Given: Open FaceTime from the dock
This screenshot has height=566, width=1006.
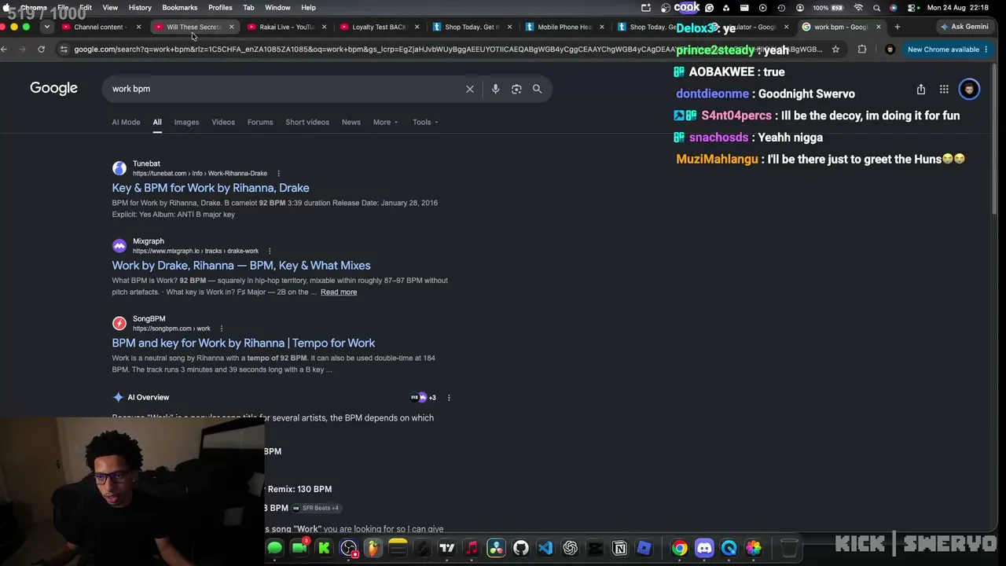Looking at the screenshot, I should (x=299, y=548).
